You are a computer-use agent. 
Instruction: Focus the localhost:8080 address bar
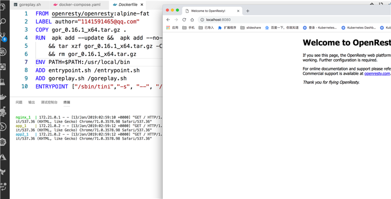click(294, 19)
